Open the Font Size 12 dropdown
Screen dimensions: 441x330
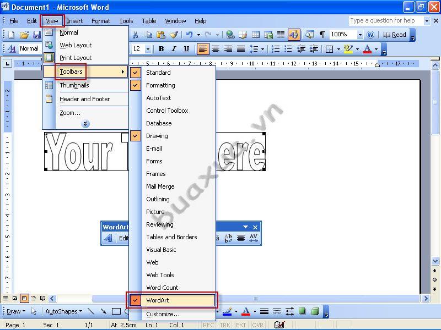[148, 49]
